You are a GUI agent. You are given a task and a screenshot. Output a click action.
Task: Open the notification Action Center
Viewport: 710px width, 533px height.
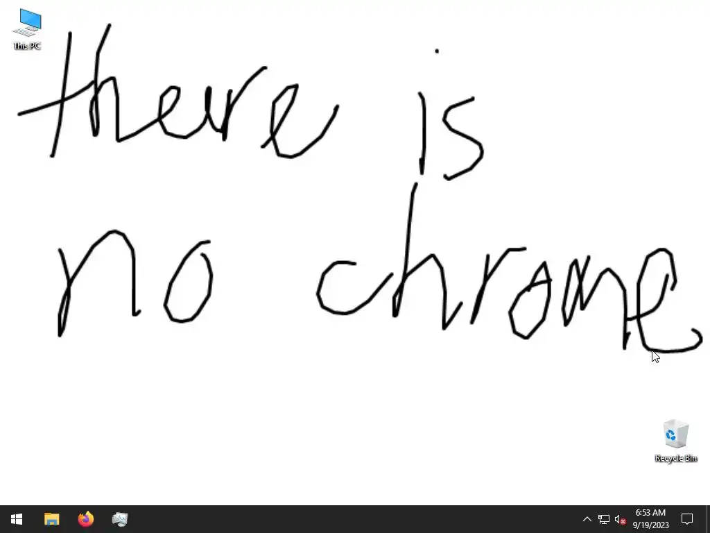click(x=687, y=519)
